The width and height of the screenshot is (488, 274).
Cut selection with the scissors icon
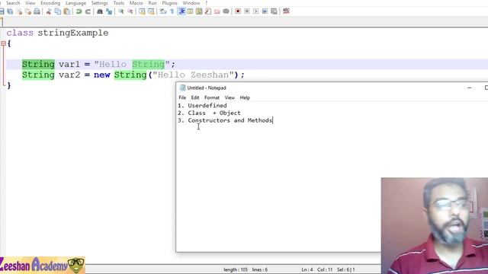pyautogui.click(x=49, y=11)
